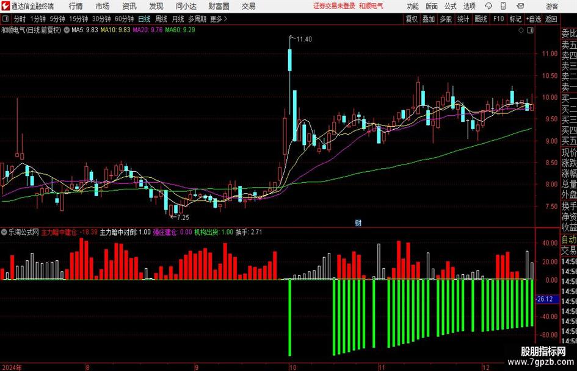Open 多周期 multi-period view
Viewport: 577px width, 371px height.
pos(197,19)
